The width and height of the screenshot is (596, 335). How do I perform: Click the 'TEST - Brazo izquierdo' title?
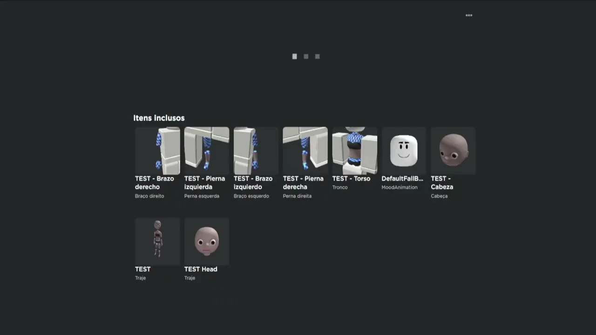click(x=253, y=183)
